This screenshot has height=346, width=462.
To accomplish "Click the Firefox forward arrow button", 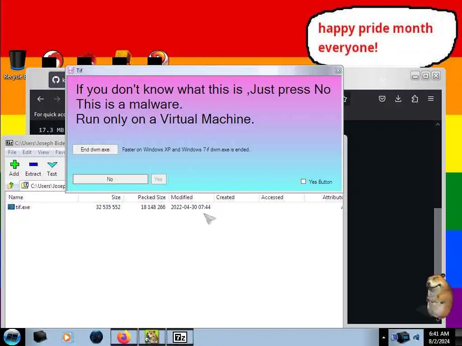I will point(57,99).
